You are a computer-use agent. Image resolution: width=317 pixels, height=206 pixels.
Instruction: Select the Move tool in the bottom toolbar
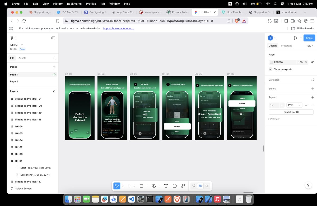(x=117, y=186)
